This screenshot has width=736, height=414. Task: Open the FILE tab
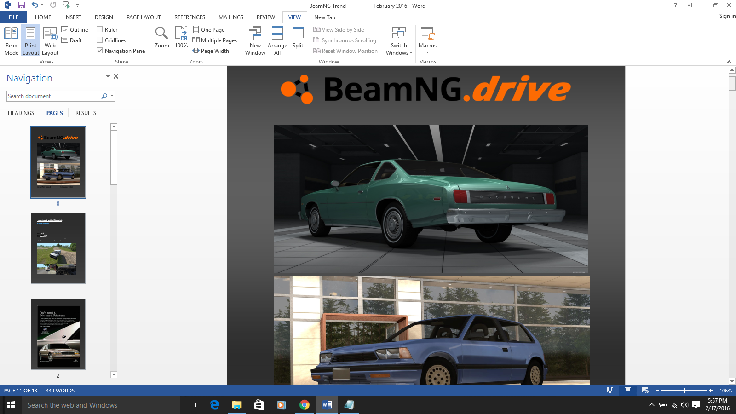pyautogui.click(x=14, y=17)
